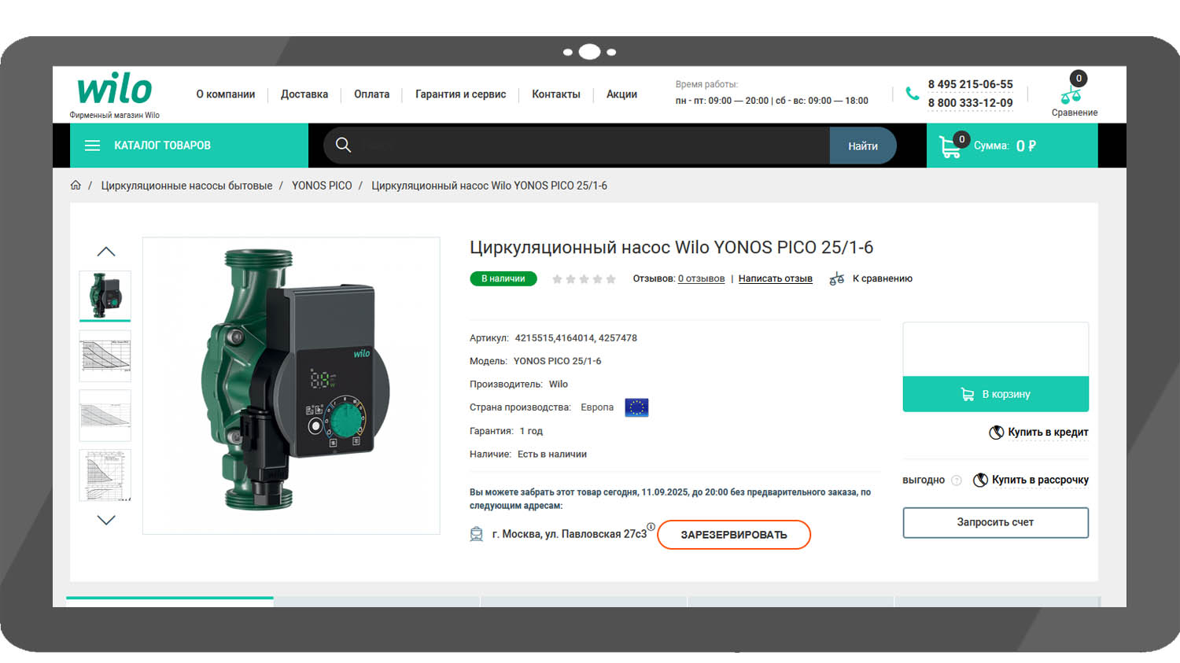Click the compare scales icon near 'К сравнению'

click(x=837, y=278)
